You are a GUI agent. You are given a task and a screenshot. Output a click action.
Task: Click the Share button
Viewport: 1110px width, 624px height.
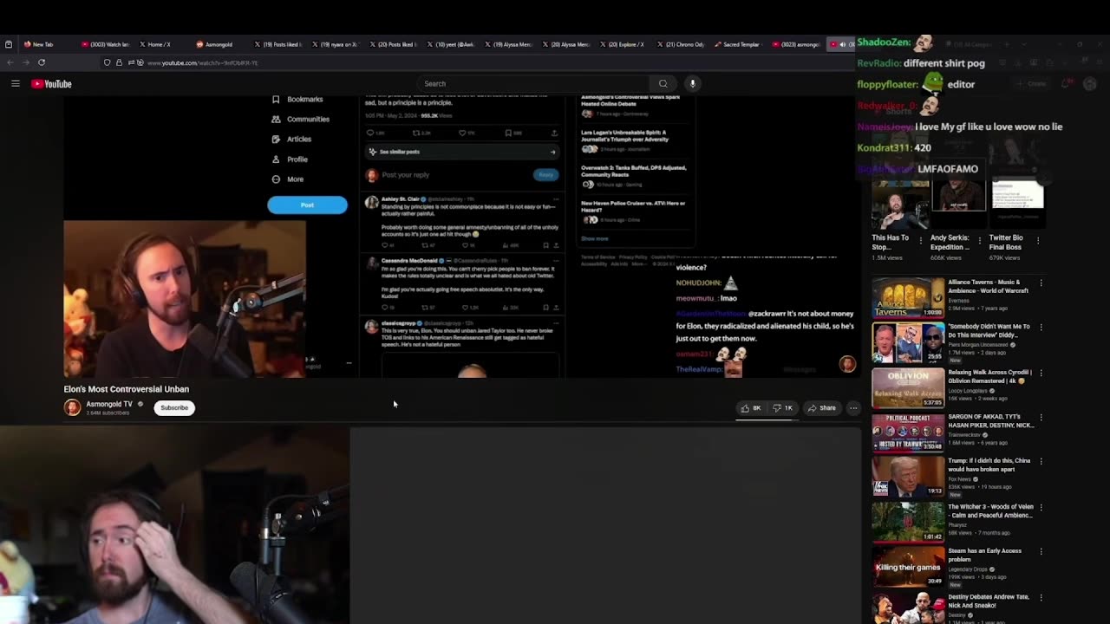[821, 408]
